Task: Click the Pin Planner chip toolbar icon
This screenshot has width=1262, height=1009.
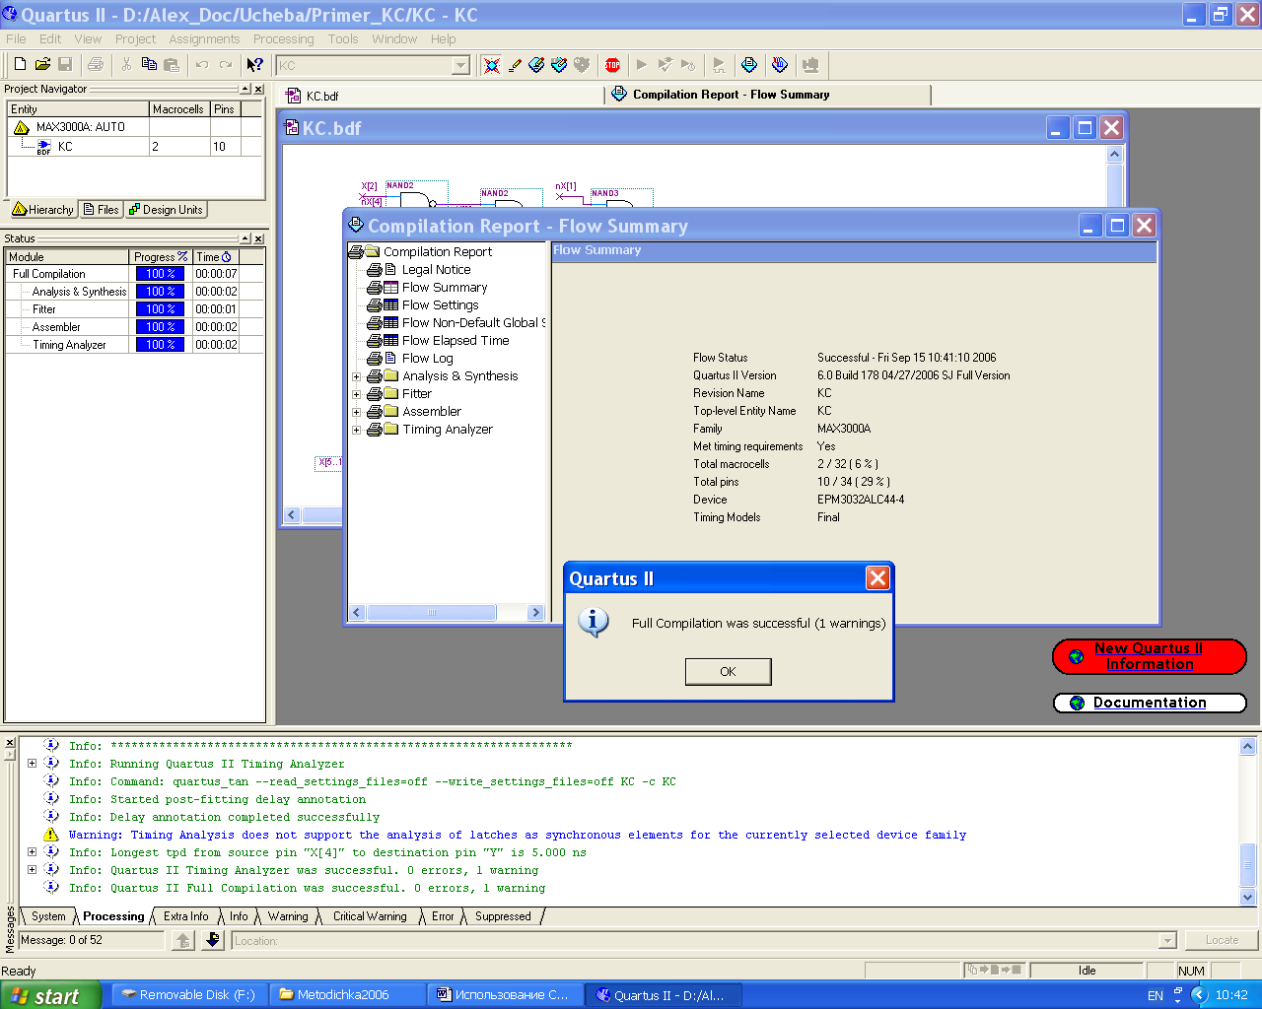Action: (536, 65)
